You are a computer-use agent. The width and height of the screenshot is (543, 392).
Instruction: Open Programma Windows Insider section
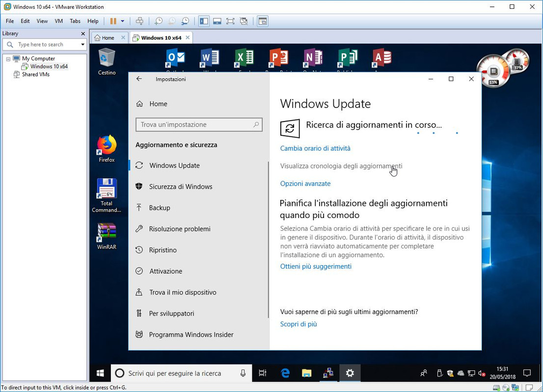pos(199,335)
